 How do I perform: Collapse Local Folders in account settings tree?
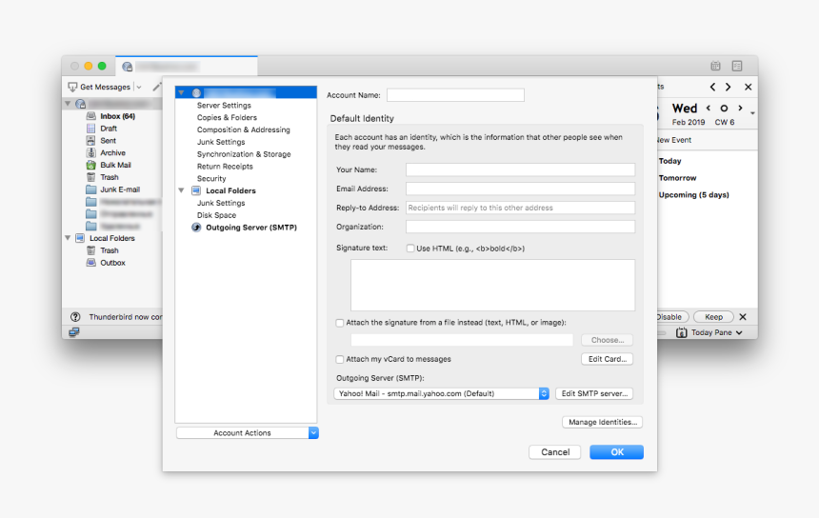point(181,190)
